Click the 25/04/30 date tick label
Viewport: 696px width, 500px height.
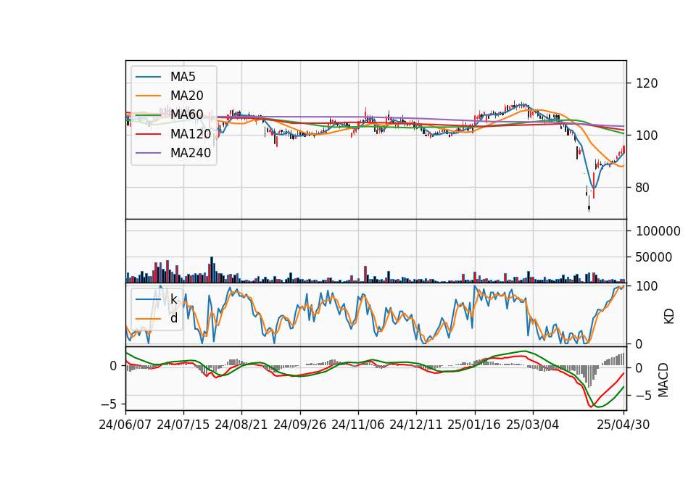pyautogui.click(x=623, y=425)
